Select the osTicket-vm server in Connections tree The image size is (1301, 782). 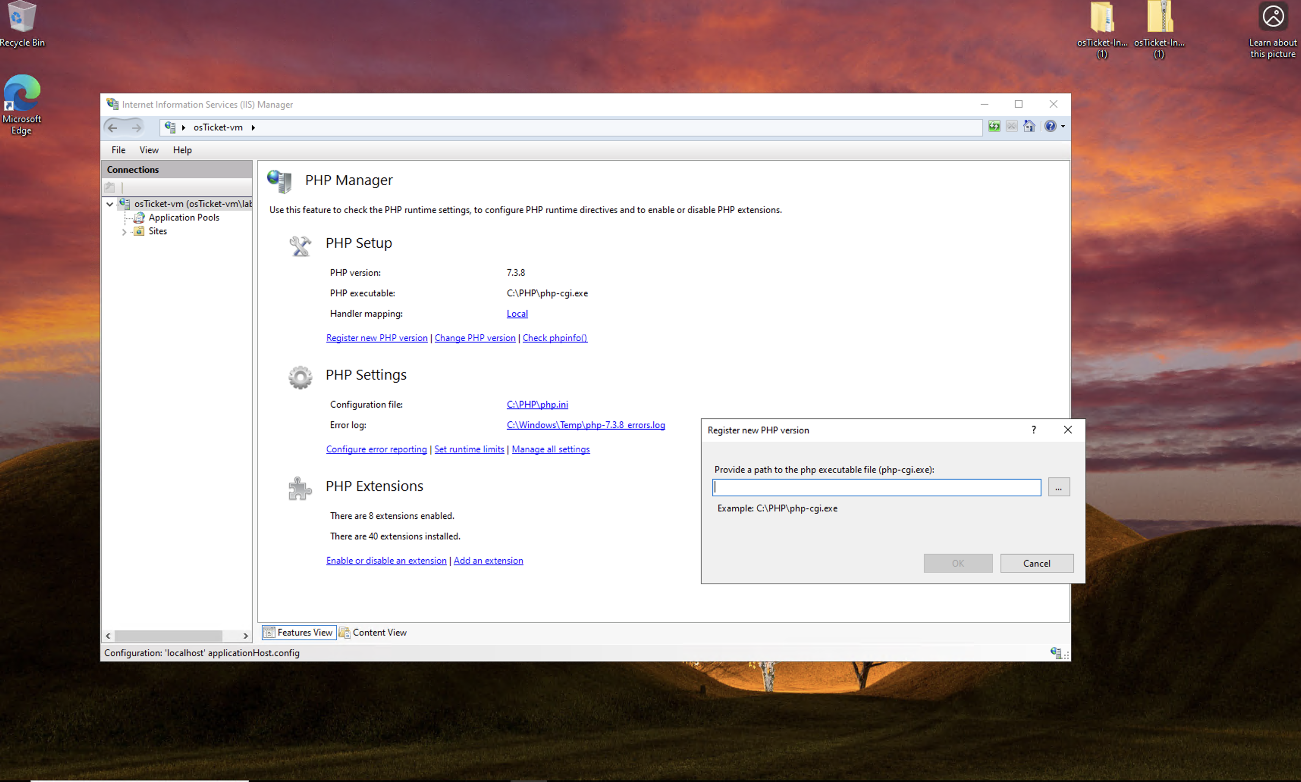[193, 203]
